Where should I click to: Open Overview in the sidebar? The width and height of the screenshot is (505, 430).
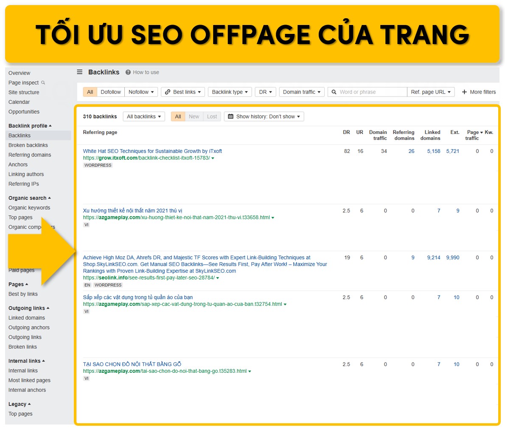(20, 73)
